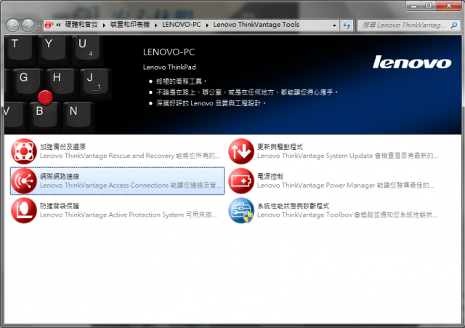Expand the « hidden breadcrumb chevron
Screen dimensions: 465x328
pyautogui.click(x=59, y=25)
